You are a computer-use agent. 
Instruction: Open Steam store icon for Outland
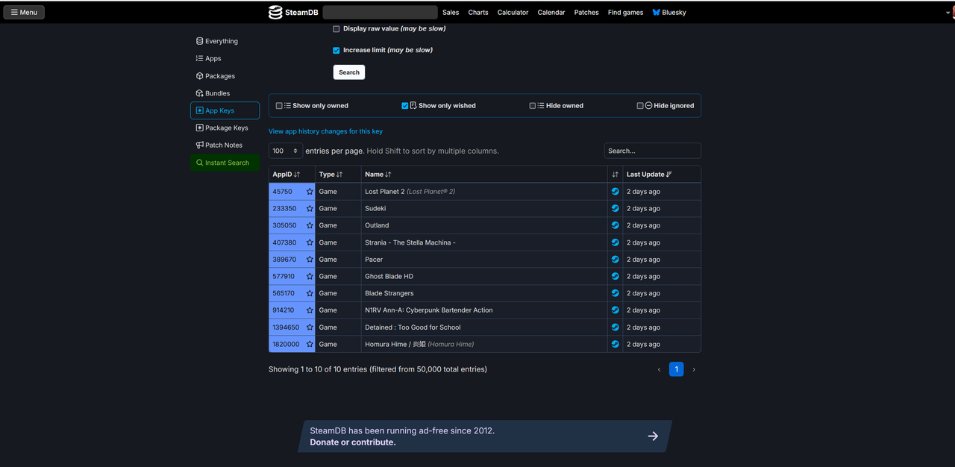616,225
